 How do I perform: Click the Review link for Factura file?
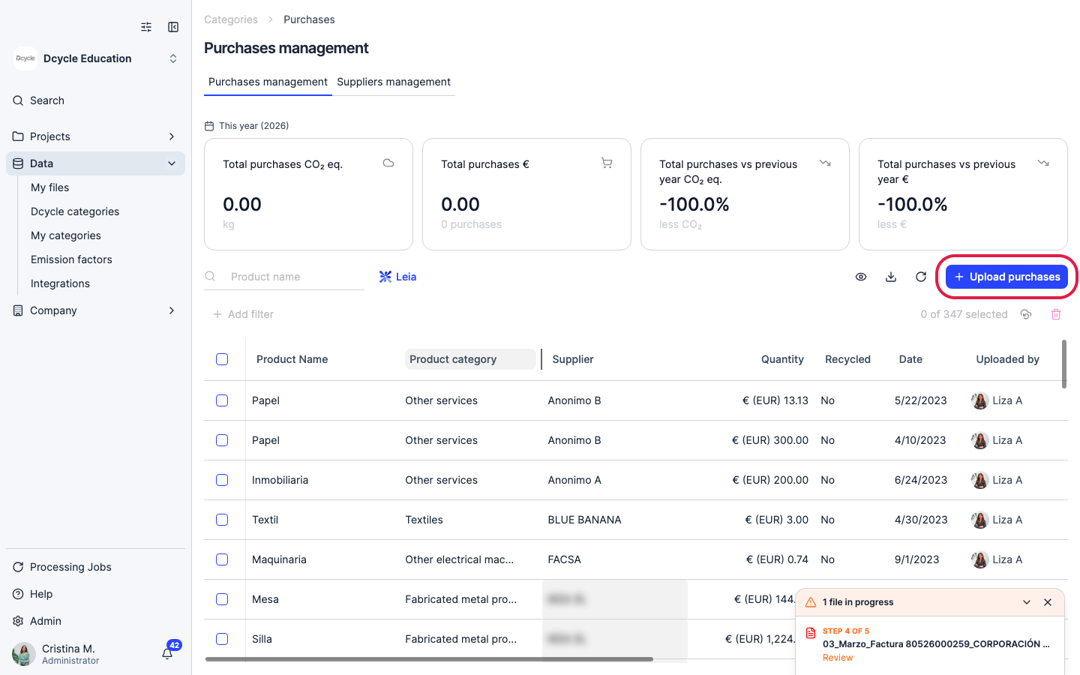[838, 658]
